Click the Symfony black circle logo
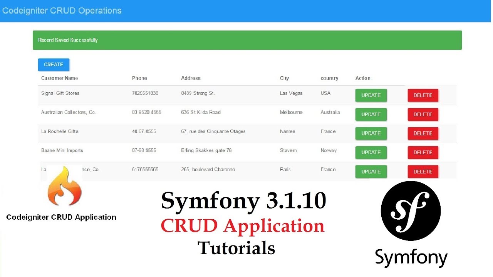Viewport: 493px width, 277px height. 411,211
